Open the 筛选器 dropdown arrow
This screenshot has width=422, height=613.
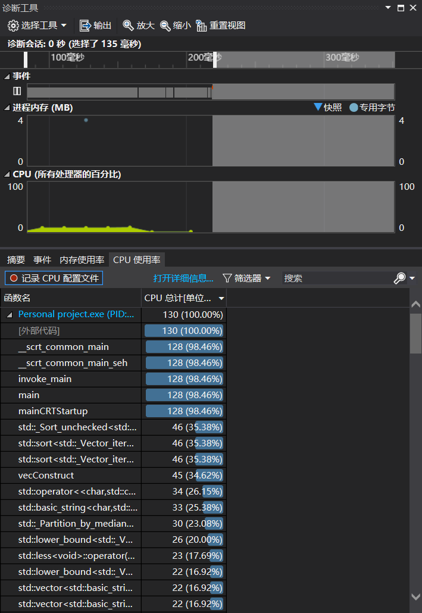click(x=268, y=279)
